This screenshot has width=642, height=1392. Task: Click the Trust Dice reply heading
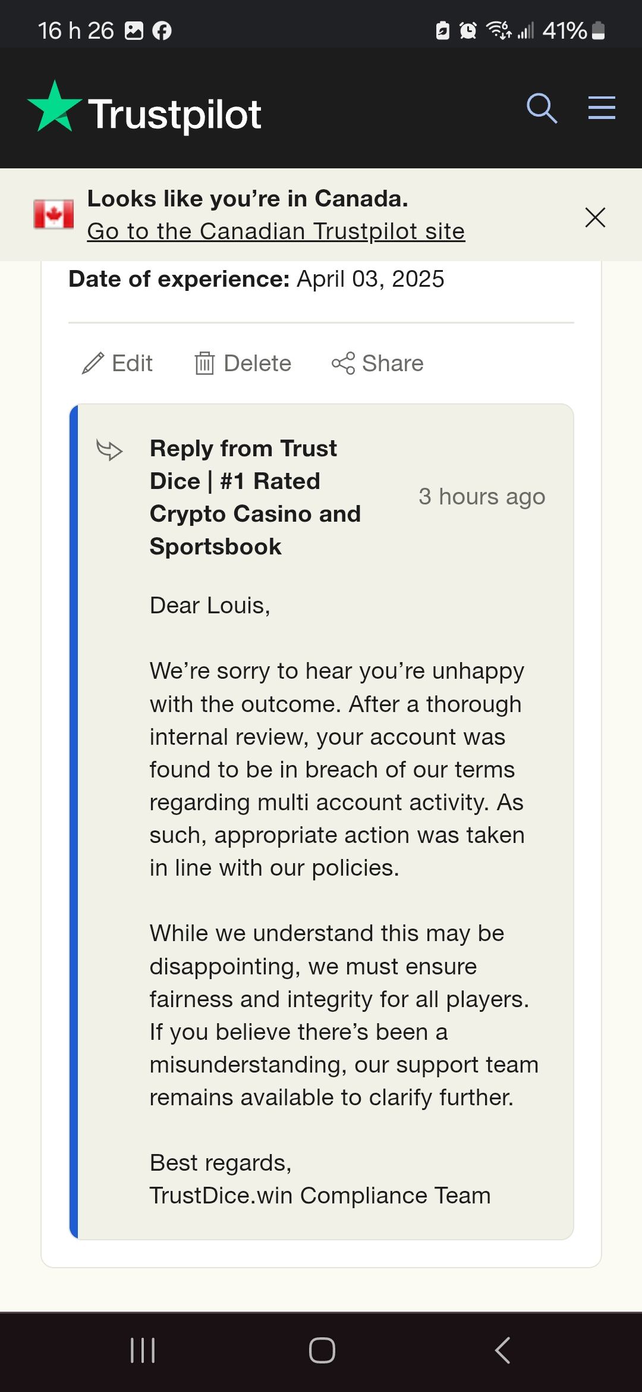pos(255,497)
